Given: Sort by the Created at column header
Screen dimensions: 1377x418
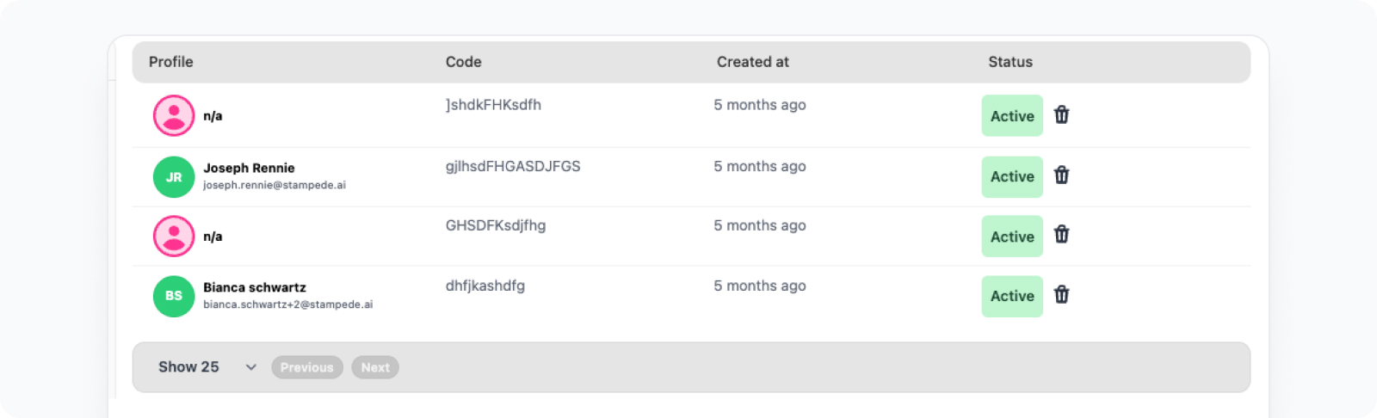Looking at the screenshot, I should tap(753, 62).
